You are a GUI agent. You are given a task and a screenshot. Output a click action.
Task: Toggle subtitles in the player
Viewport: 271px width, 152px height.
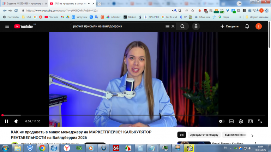231,121
